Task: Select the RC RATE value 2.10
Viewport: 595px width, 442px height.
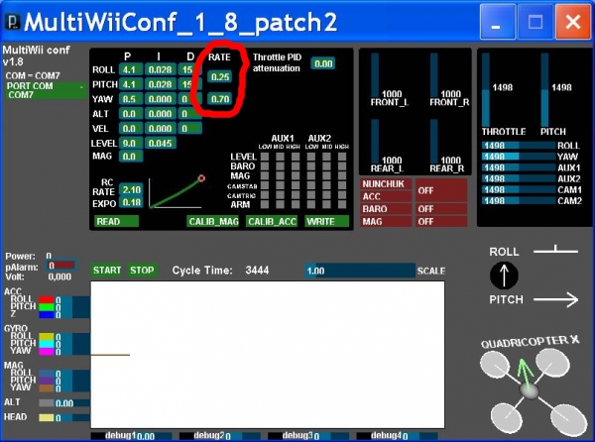Action: pyautogui.click(x=131, y=189)
